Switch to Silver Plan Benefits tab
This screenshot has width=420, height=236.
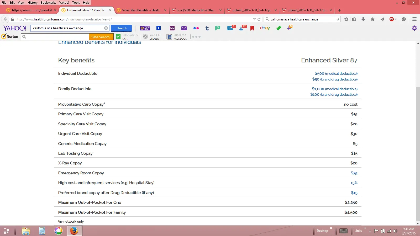[x=141, y=10]
